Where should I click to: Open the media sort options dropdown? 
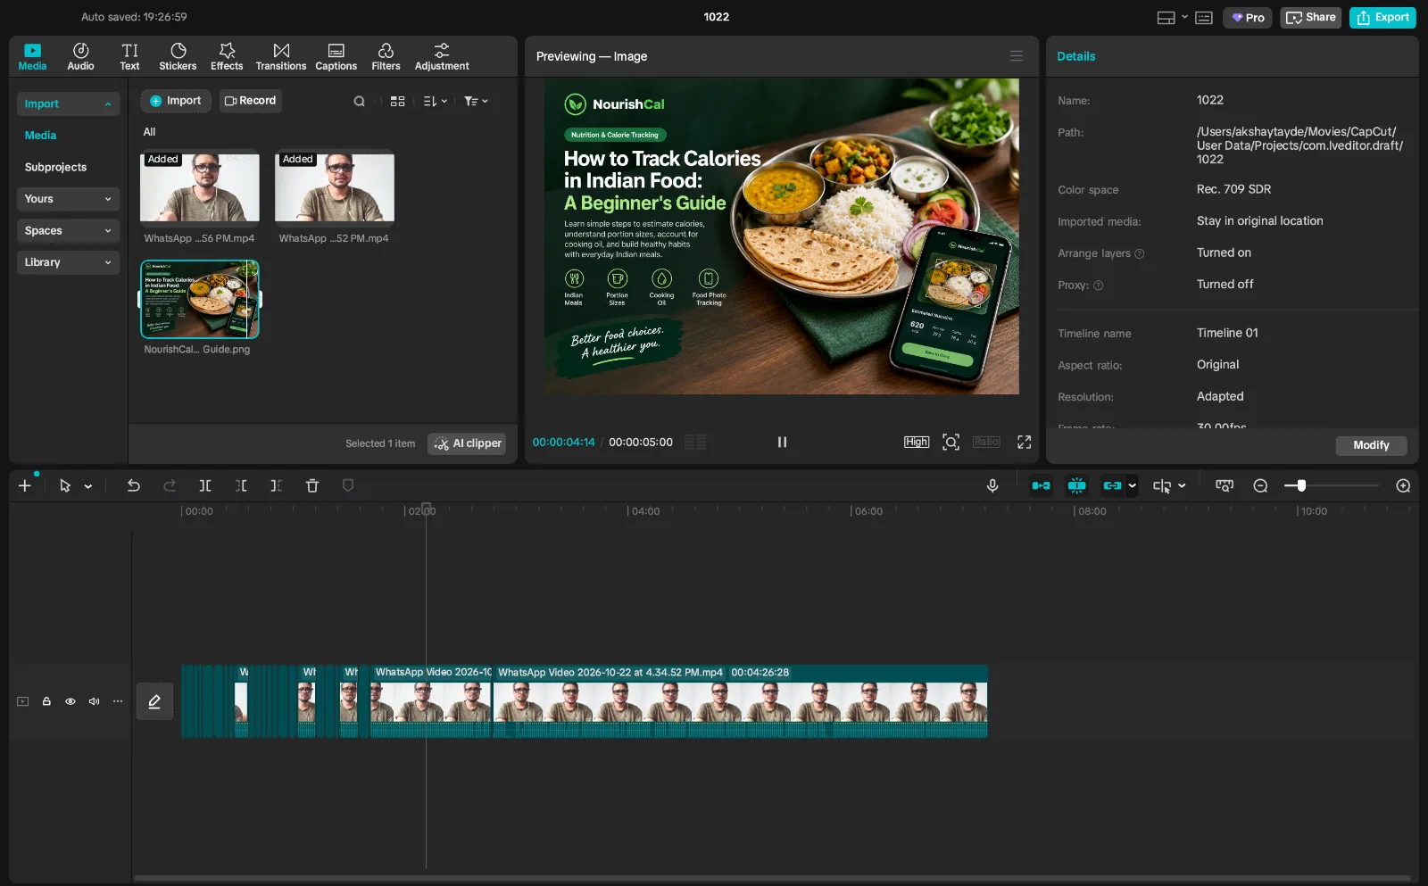[435, 102]
